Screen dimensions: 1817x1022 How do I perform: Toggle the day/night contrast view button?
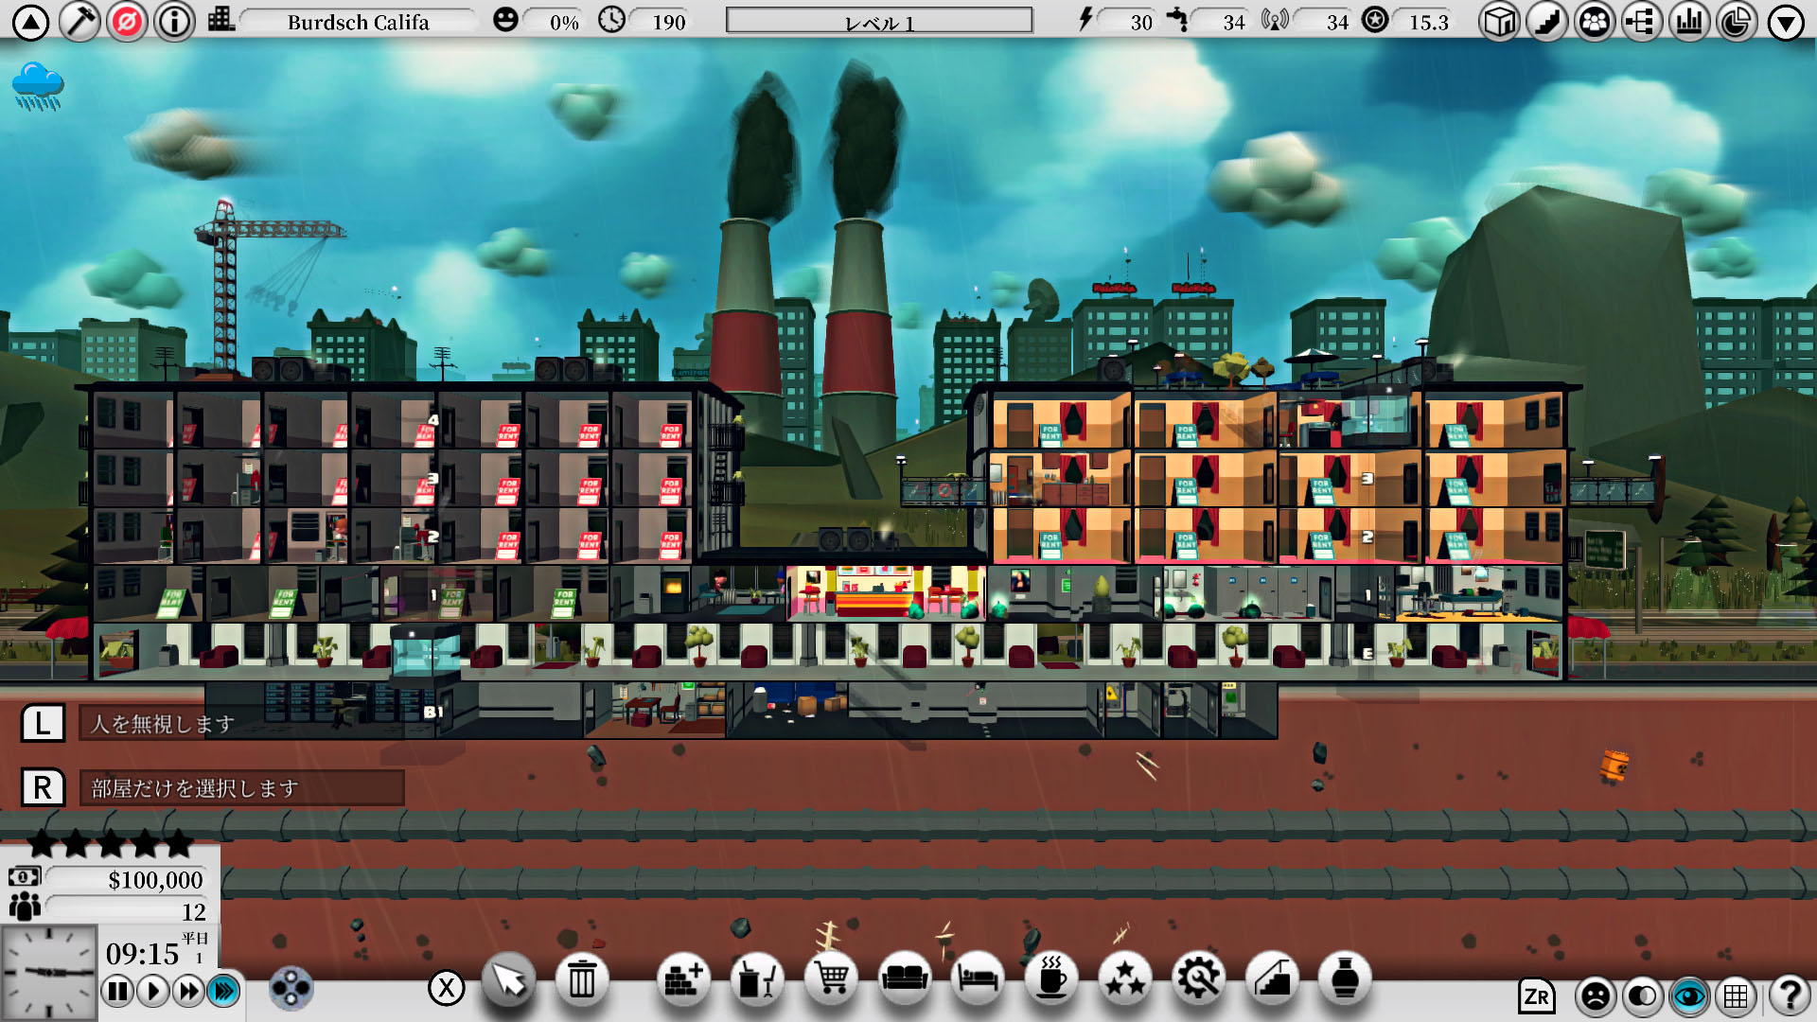pyautogui.click(x=1642, y=996)
